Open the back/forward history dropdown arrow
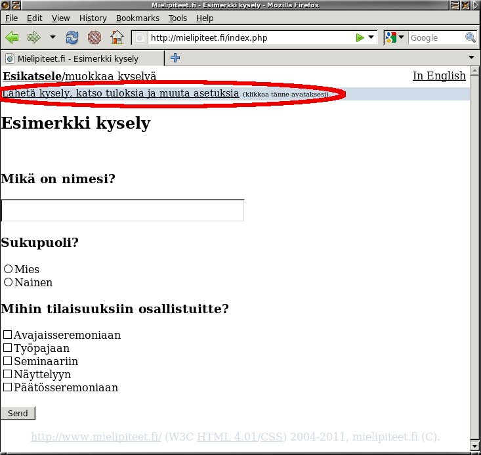Screen dimensions: 481x455 coord(52,37)
